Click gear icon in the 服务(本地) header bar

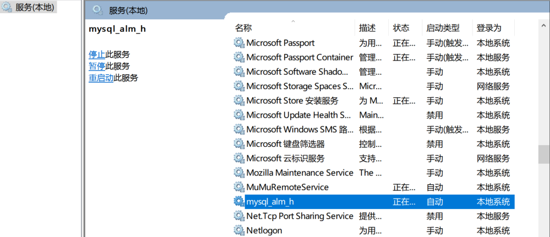click(x=98, y=10)
